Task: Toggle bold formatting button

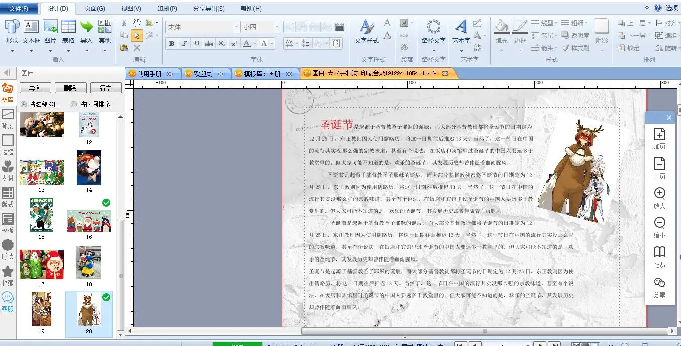Action: point(172,44)
